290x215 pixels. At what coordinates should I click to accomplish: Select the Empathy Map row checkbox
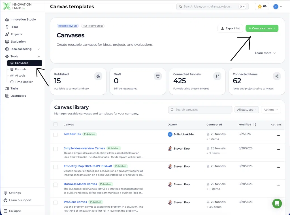pyautogui.click(x=56, y=167)
